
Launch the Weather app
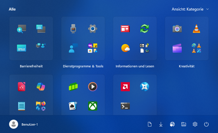[x=125, y=48]
